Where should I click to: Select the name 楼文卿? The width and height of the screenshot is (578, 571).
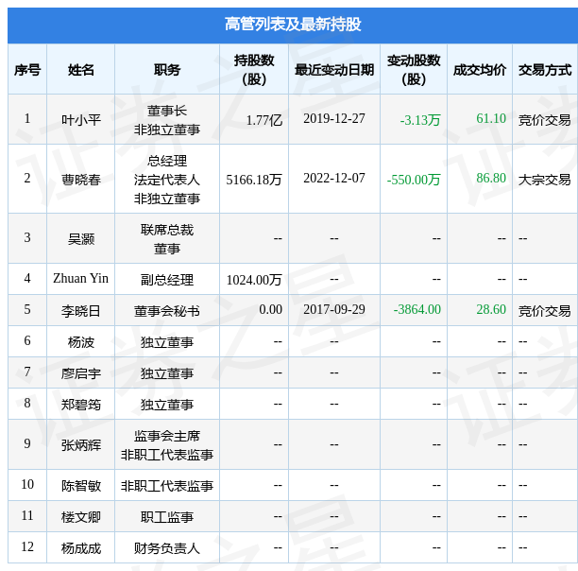point(80,517)
